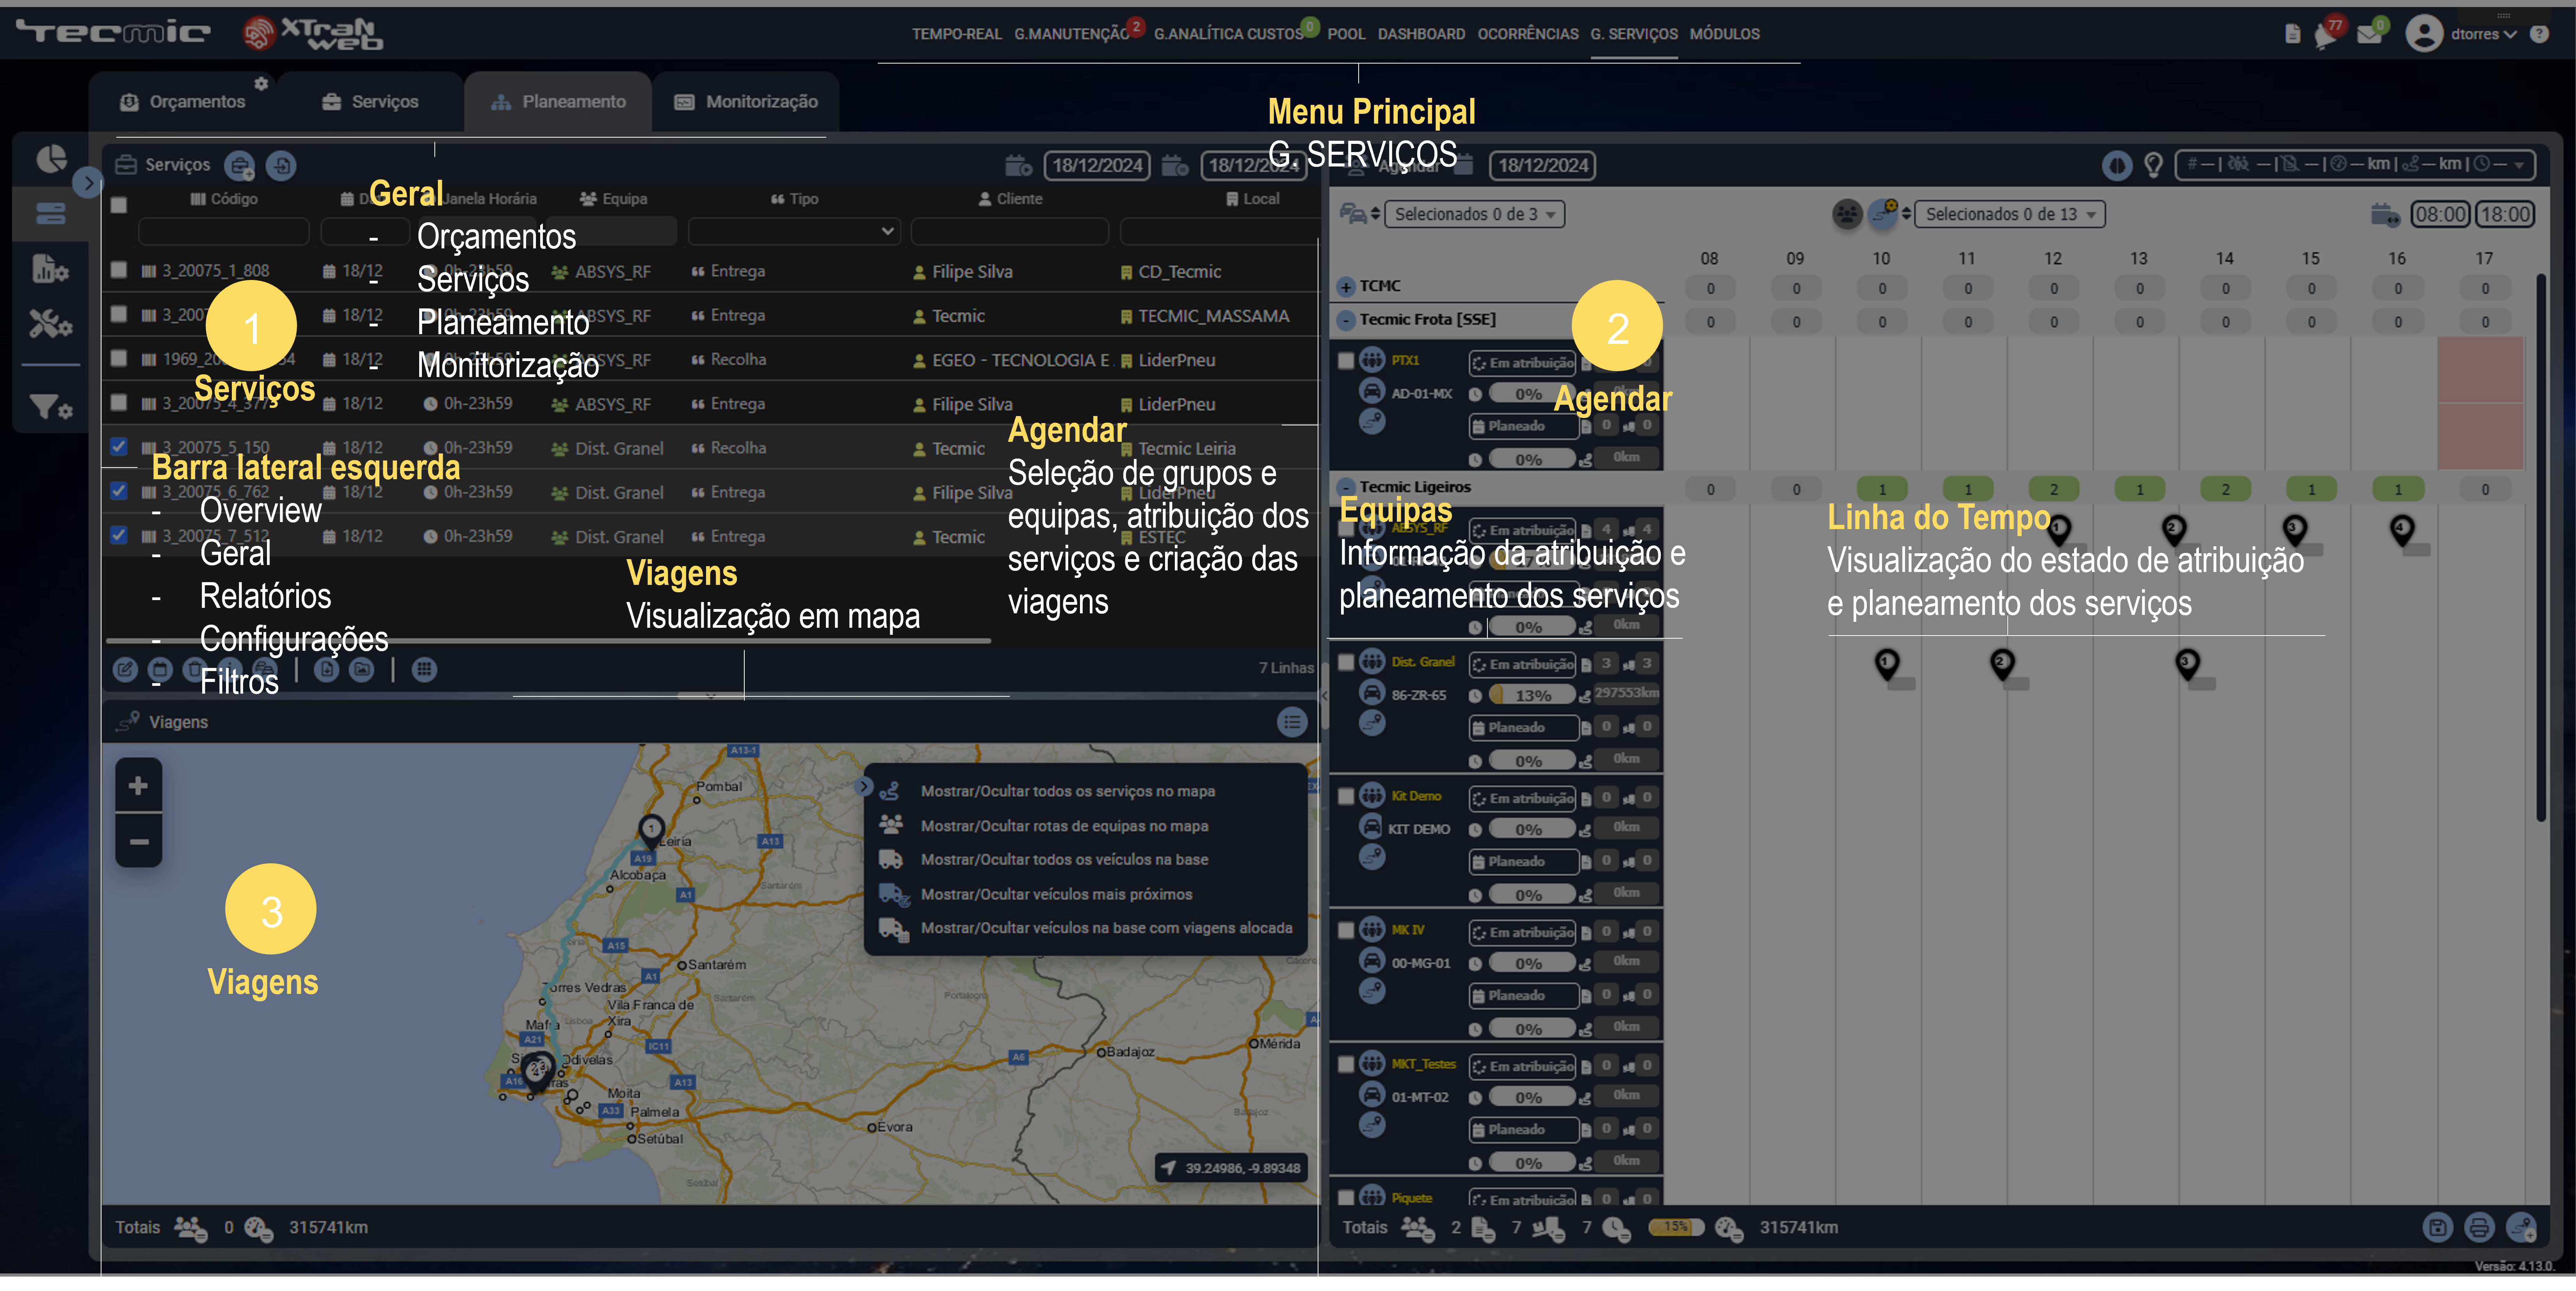The height and width of the screenshot is (1291, 2576).
Task: Open 'Selecionados 0 de 3' vehicle groups dropdown
Action: [1474, 214]
